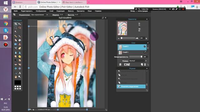Open the Ограничение constraint dropdown
The height and width of the screenshot is (112, 200).
(39, 15)
